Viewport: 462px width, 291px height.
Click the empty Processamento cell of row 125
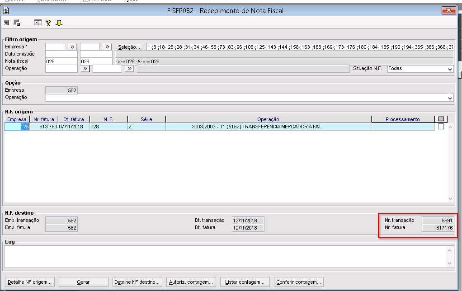tap(403, 127)
